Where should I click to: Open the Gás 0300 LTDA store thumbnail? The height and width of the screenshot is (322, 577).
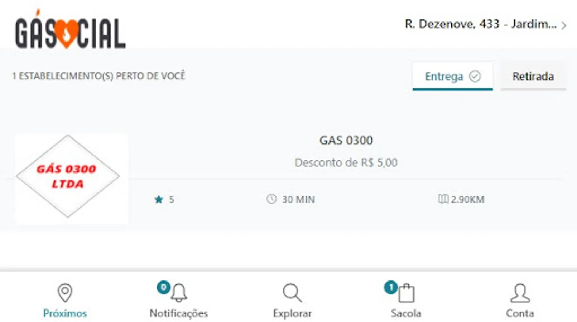pyautogui.click(x=68, y=176)
